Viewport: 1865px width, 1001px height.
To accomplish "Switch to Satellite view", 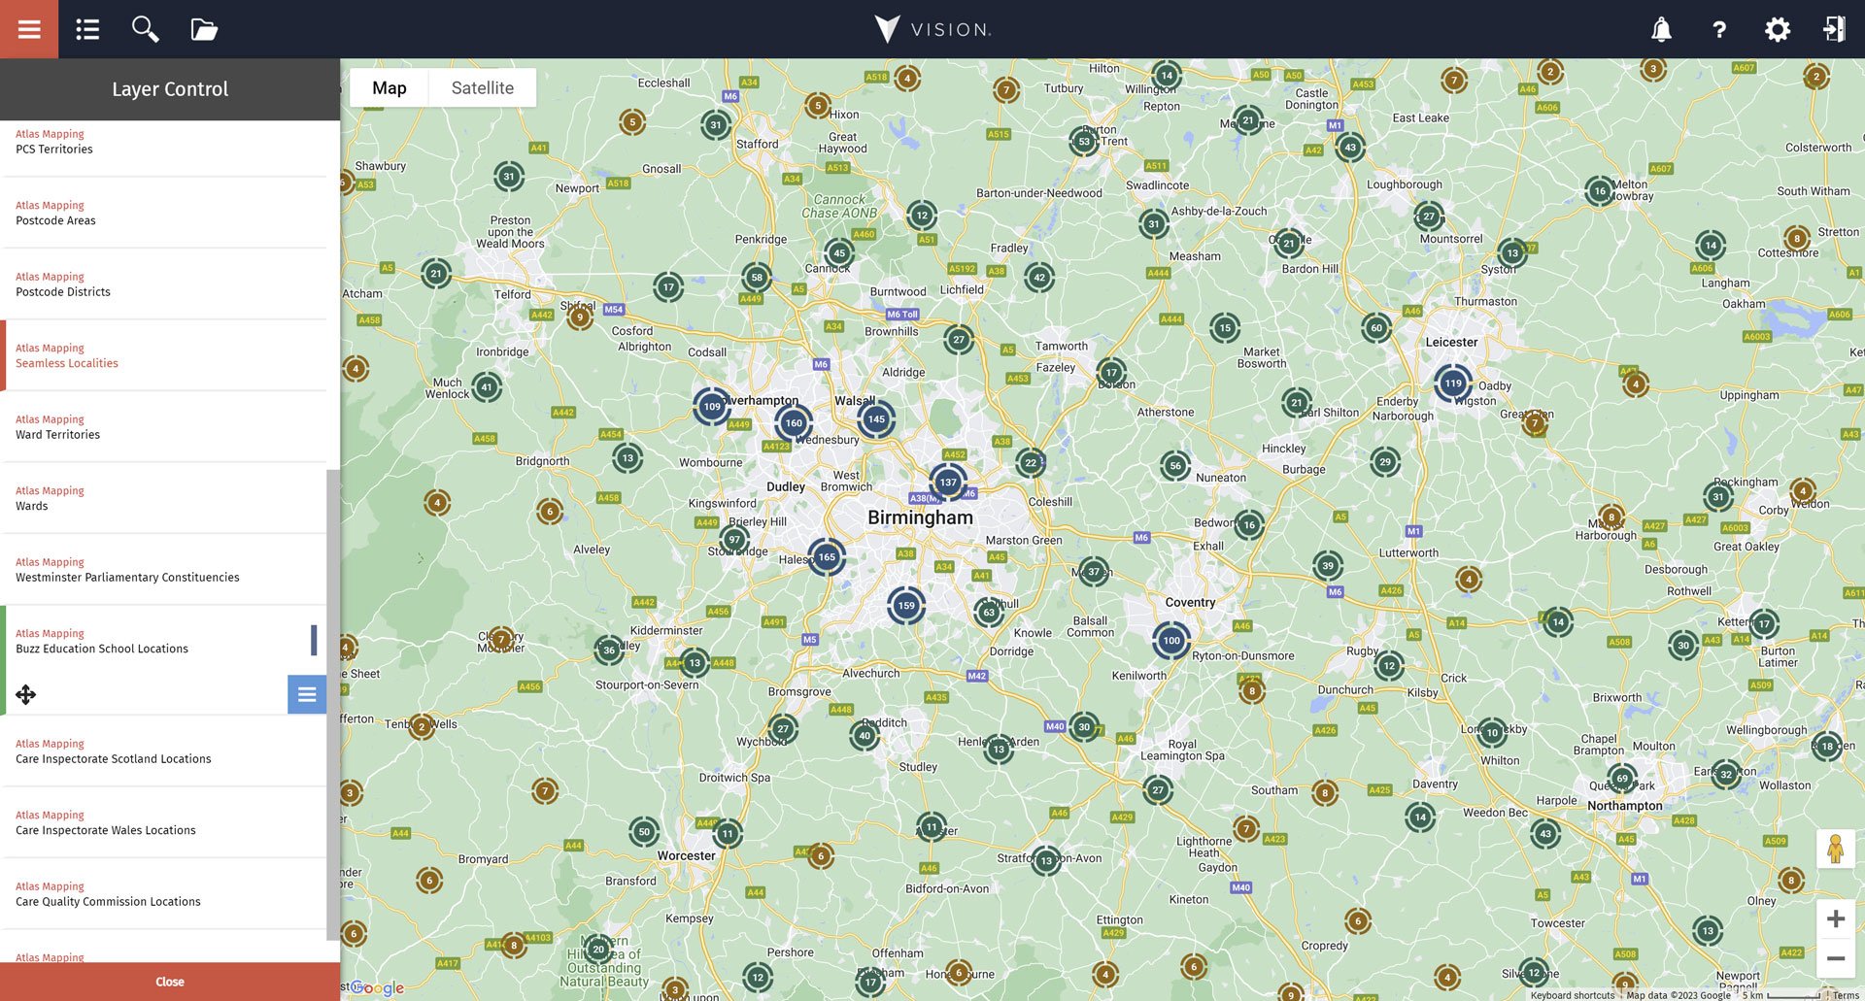I will point(482,87).
